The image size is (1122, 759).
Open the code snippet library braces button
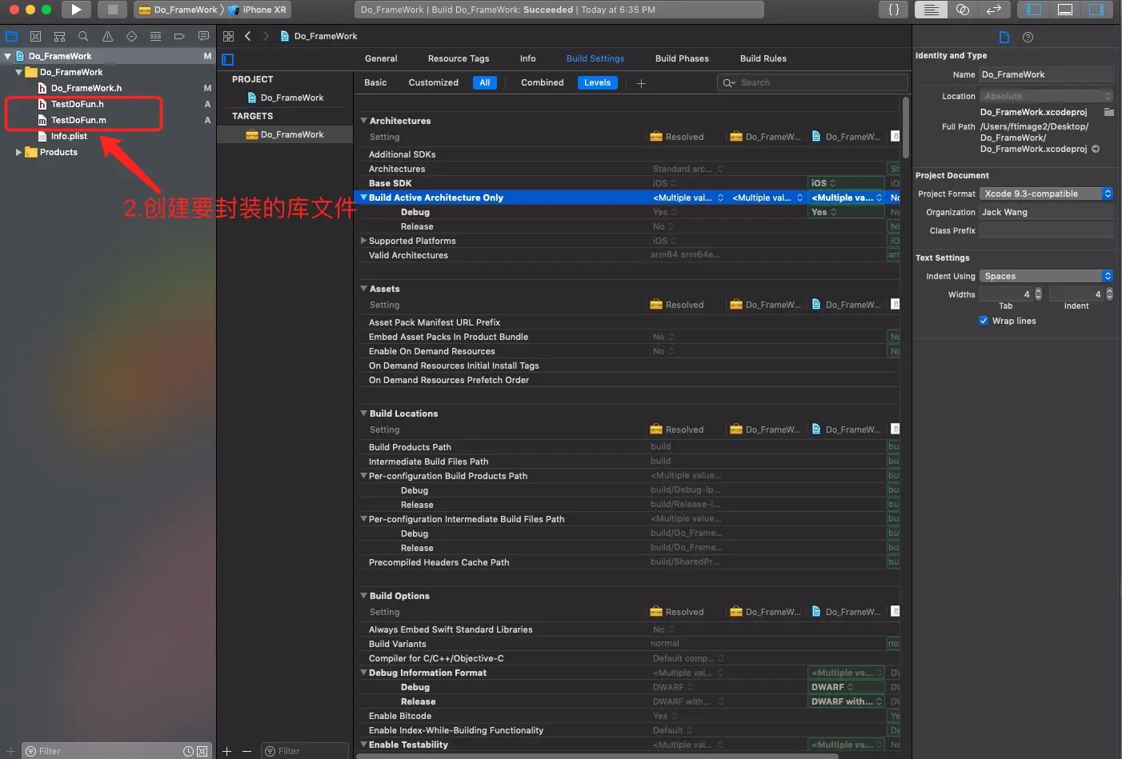[x=894, y=10]
